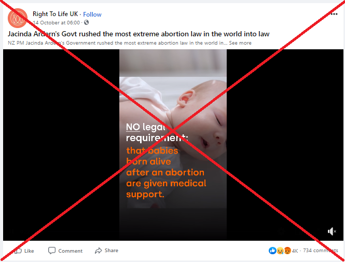Click the Like button label

29,251
